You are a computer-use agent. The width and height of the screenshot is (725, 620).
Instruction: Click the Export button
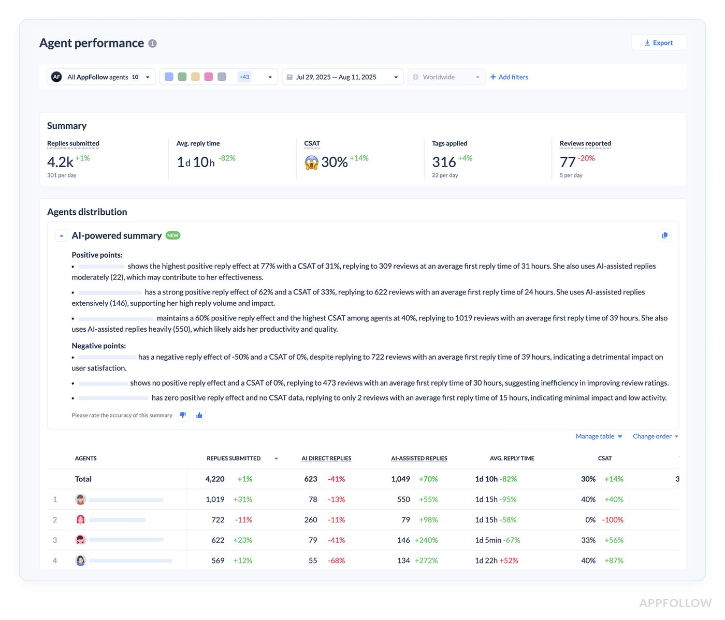(x=659, y=43)
